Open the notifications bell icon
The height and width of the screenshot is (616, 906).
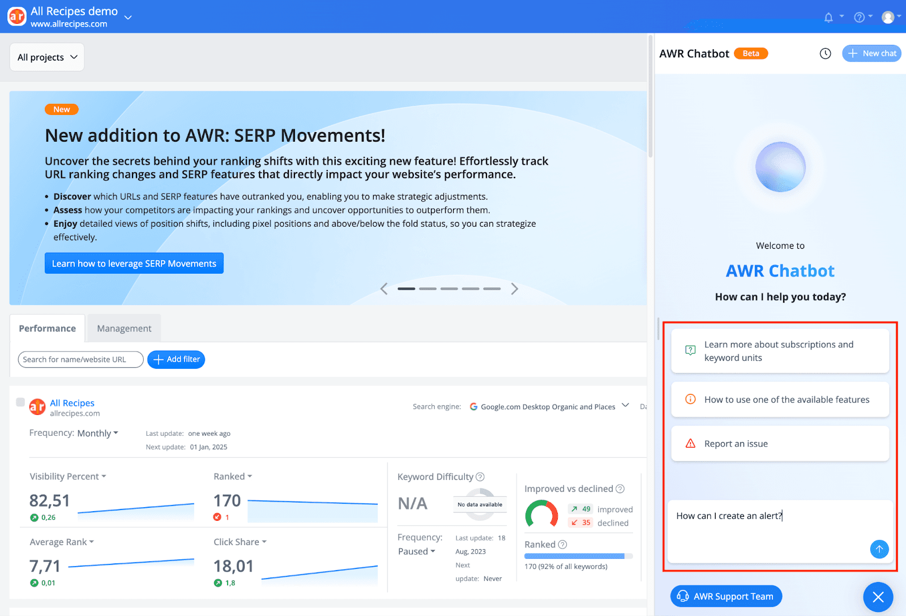click(x=828, y=17)
